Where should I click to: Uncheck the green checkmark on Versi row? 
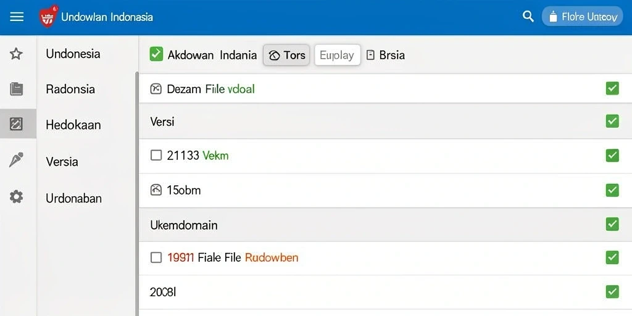[612, 122]
